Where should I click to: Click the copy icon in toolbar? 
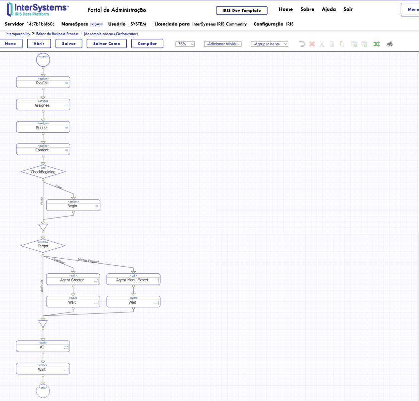[x=332, y=44]
